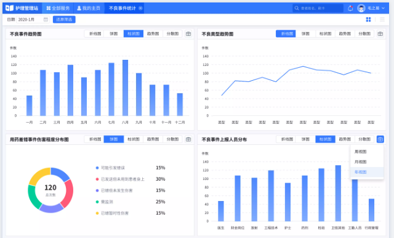Click the top search input field

[318, 8]
